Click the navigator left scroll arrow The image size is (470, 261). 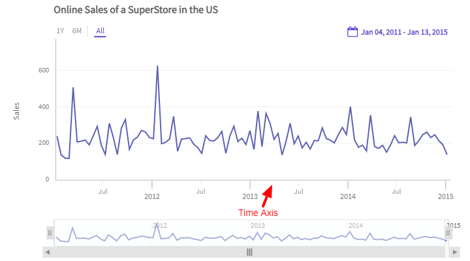(48, 252)
